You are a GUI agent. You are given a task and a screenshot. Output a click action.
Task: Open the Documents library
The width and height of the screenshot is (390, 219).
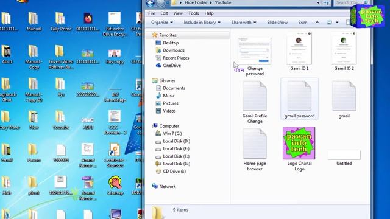174,88
